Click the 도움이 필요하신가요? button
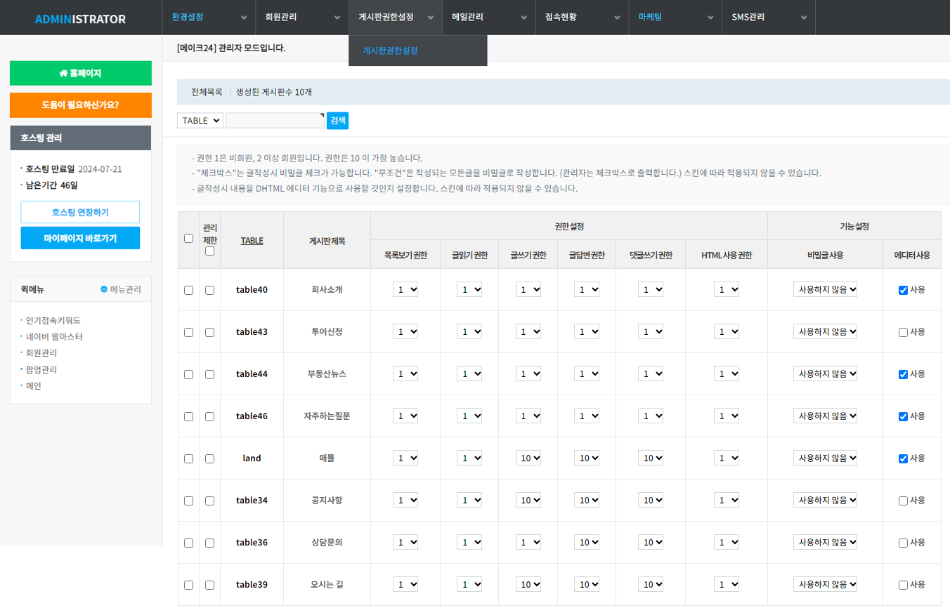 tap(81, 105)
